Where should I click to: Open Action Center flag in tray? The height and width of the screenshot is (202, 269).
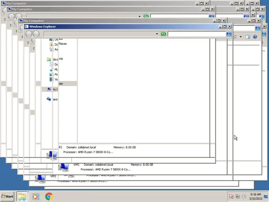tap(231, 196)
